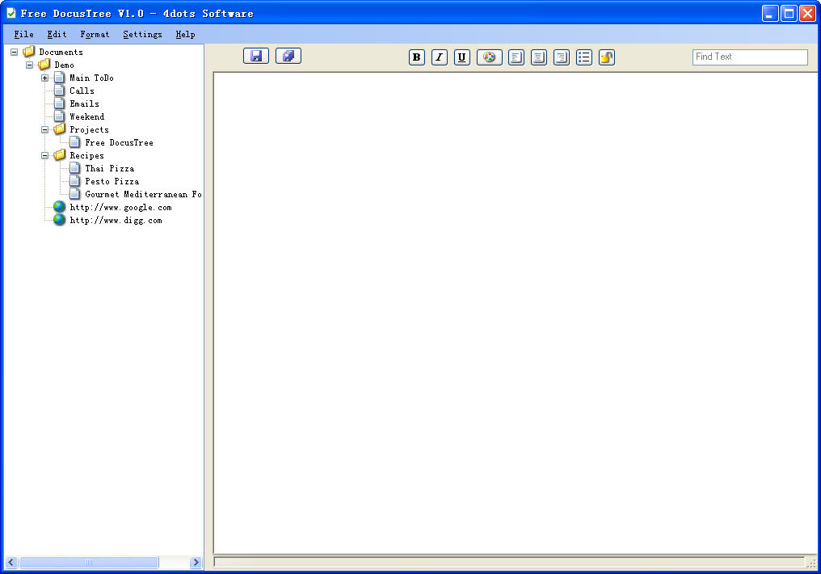
Task: Select the 'Calls' note
Action: pos(82,91)
